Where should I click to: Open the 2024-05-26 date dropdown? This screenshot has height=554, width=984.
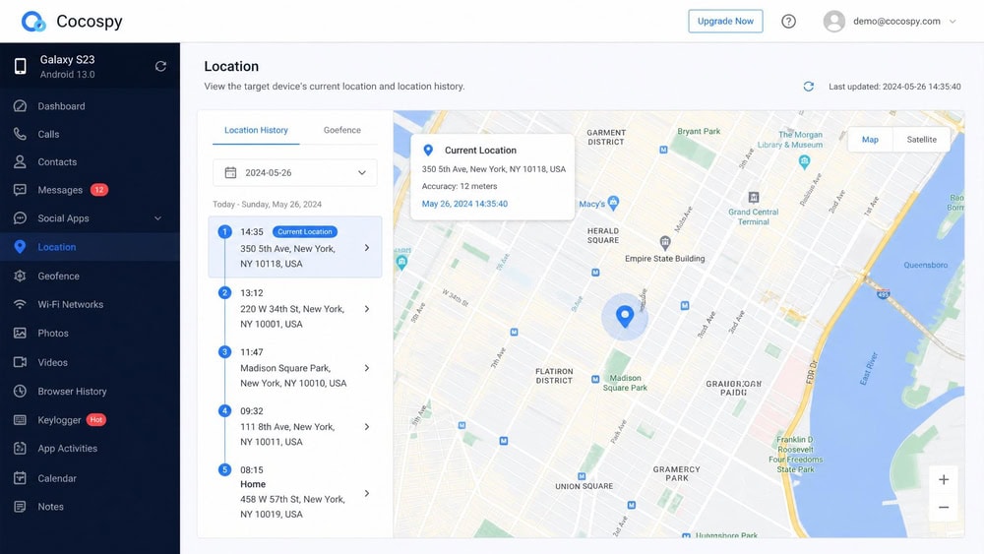tap(295, 172)
